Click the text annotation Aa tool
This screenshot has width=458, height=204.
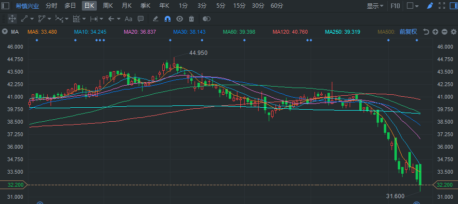128,19
